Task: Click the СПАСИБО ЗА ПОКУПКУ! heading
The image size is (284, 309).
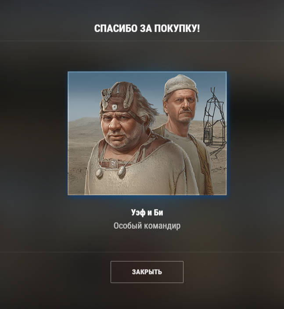Action: (147, 29)
